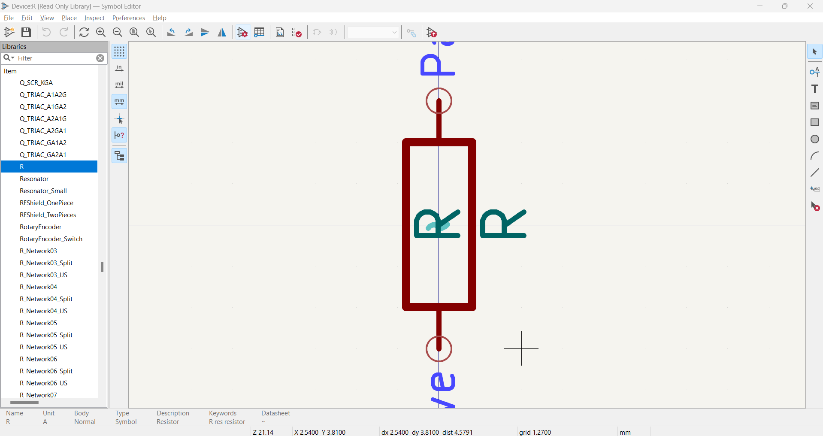823x436 pixels.
Task: Switch units to millimeters
Action: (x=119, y=102)
